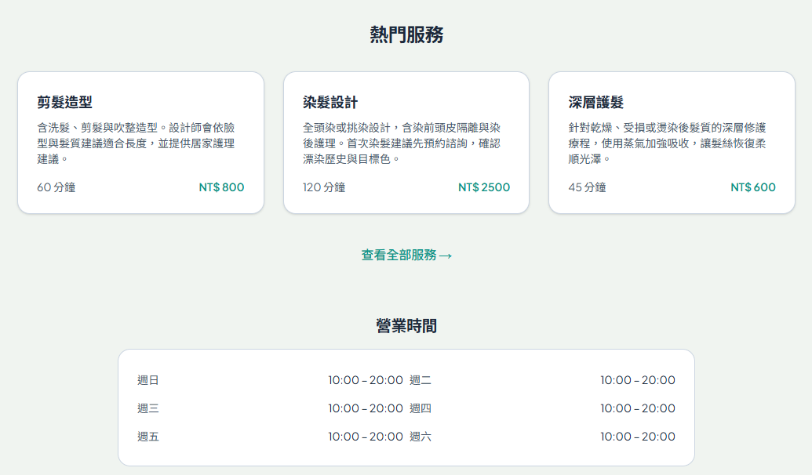Select the 剪髮造型 service card title

point(65,103)
